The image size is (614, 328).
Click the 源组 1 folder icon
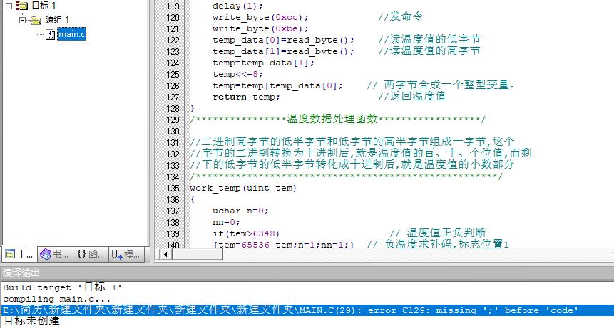click(x=35, y=20)
